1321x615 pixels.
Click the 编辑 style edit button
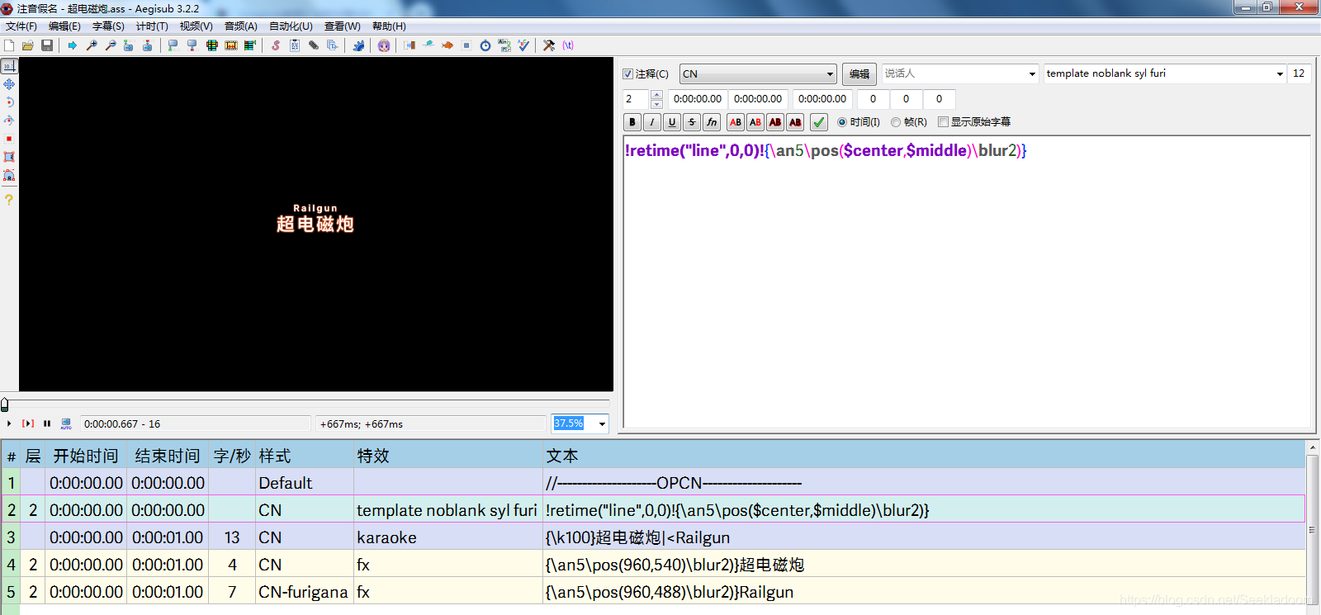[859, 73]
